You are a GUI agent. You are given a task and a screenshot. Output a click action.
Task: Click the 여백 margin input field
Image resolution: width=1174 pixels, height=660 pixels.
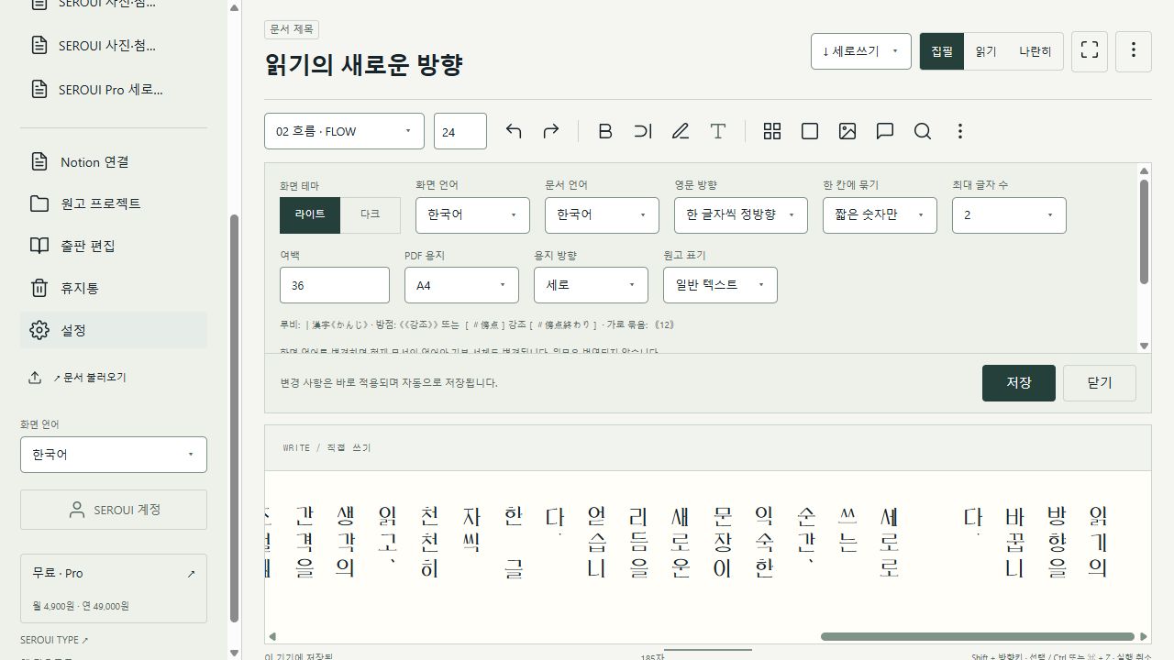click(x=335, y=285)
